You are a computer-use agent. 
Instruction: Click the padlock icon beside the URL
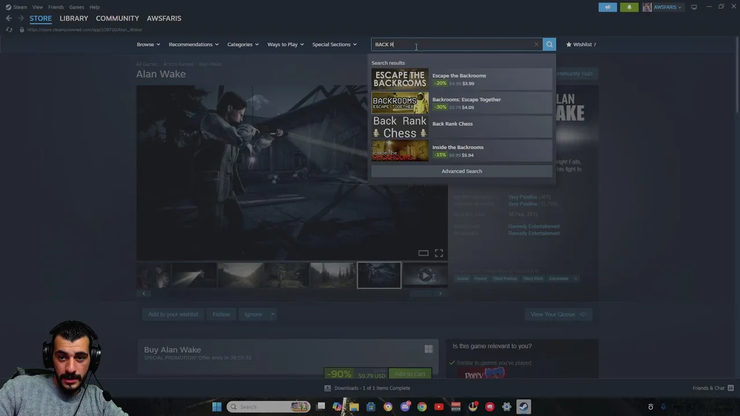[22, 29]
